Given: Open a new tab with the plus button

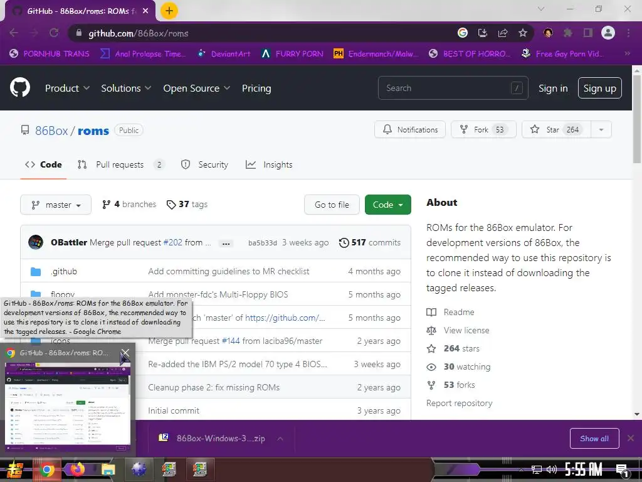Looking at the screenshot, I should (x=169, y=11).
